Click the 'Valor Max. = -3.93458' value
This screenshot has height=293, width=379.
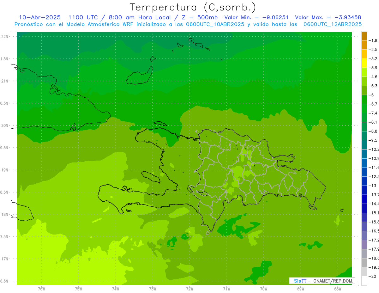coord(328,17)
